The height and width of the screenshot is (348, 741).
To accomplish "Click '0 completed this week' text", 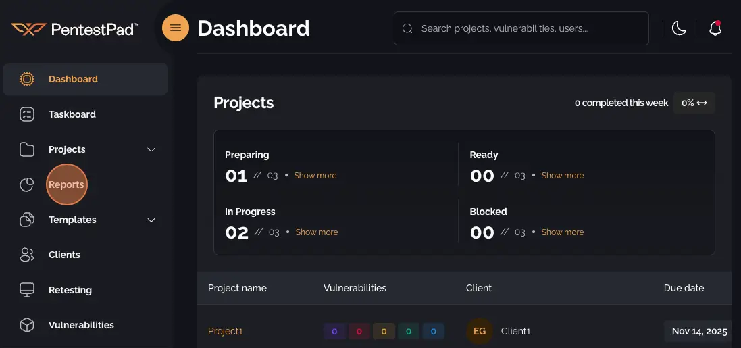I will click(x=621, y=103).
